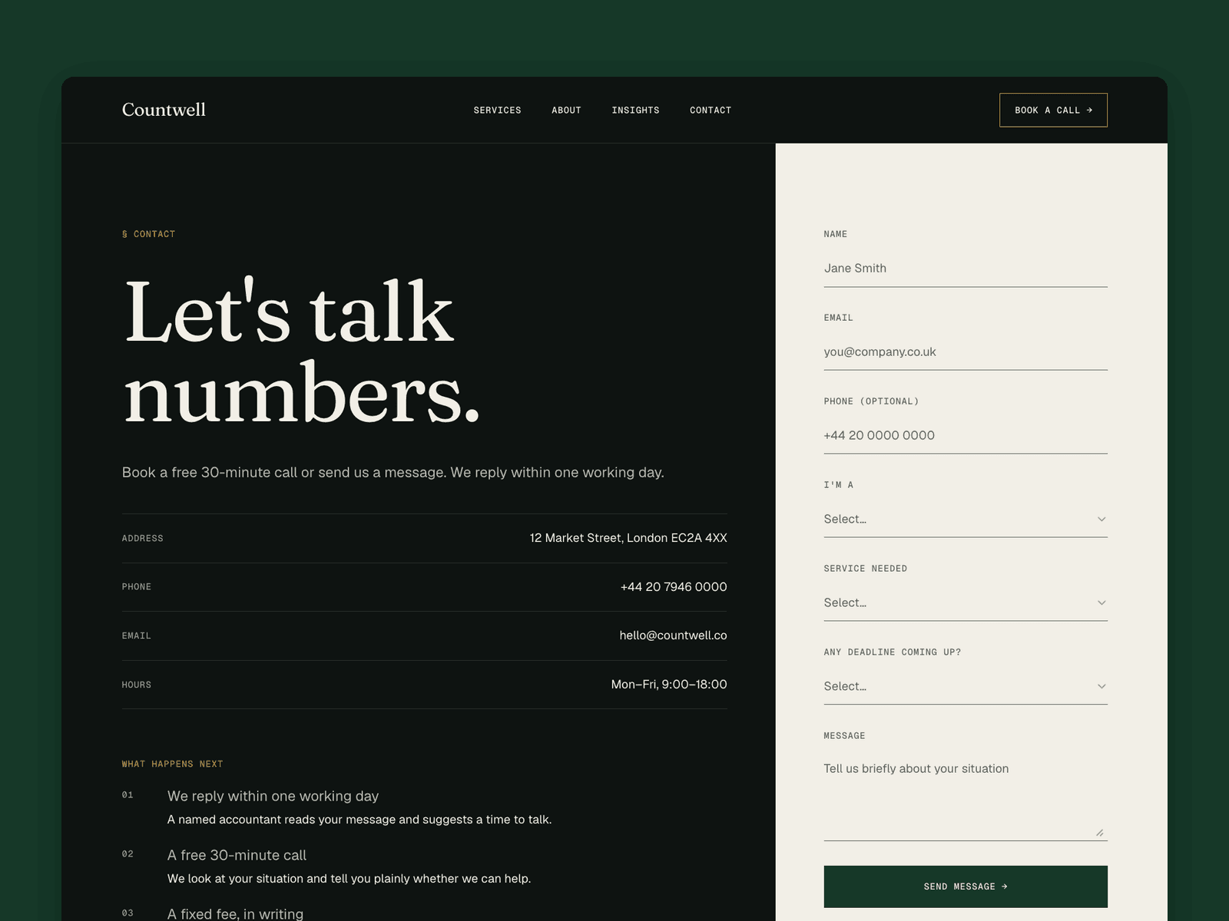Screen dimensions: 1229x921
Task: Open the "I'm a" dropdown
Action: tap(966, 520)
